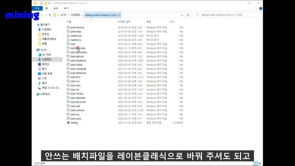Sort by the 수정한 날짜 (Date modified) header
295x166 pixels.
coord(124,22)
